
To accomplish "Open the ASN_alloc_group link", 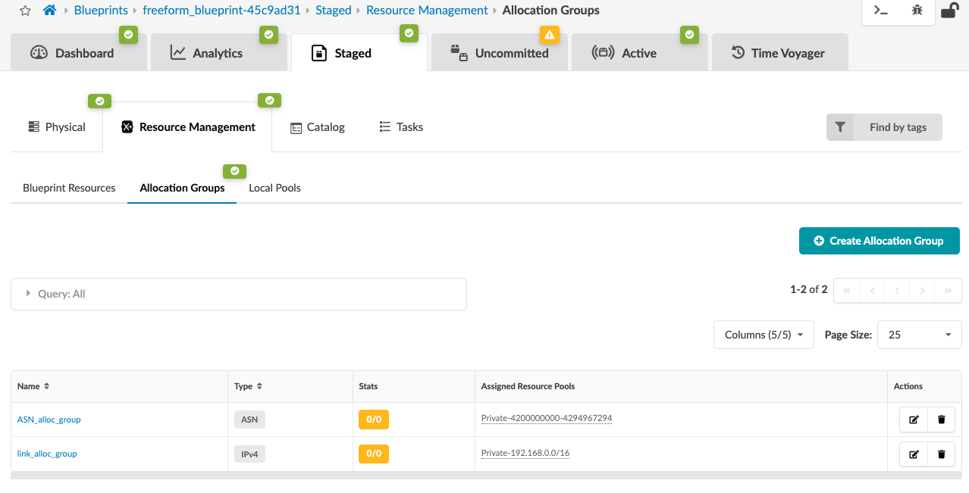I will click(x=49, y=420).
